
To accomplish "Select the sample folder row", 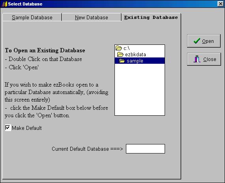I will [140, 61].
